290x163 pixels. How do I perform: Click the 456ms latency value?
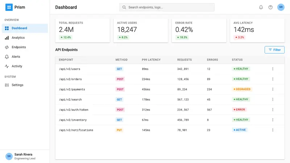(146, 89)
